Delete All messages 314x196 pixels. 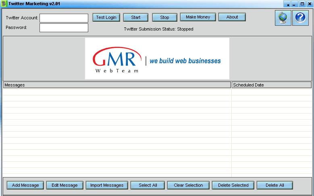pos(275,185)
